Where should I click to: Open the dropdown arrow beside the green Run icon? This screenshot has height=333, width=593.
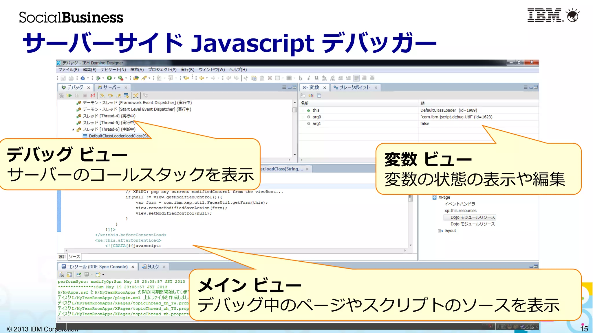tap(115, 78)
